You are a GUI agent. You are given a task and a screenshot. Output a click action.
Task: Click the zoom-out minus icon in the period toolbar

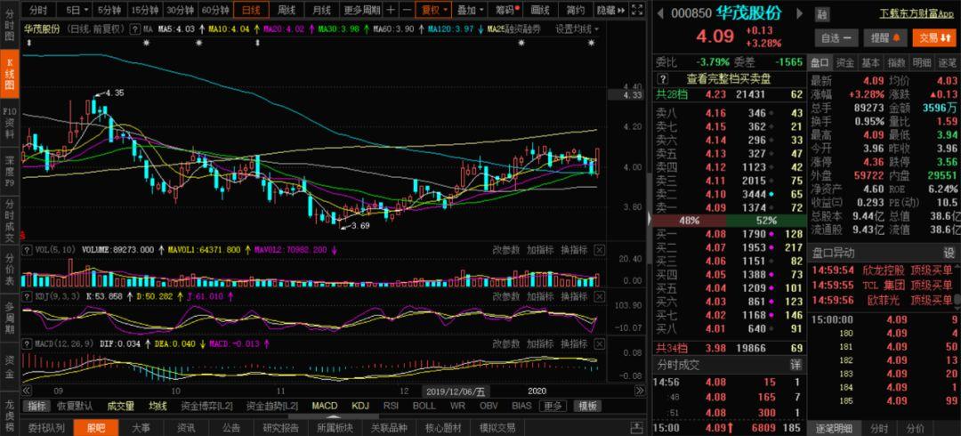[x=407, y=10]
